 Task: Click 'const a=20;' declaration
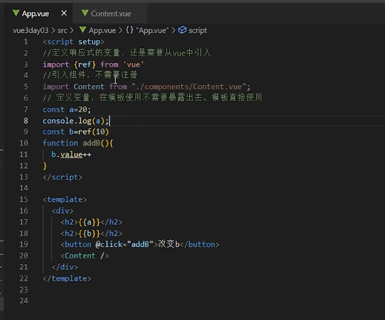point(67,109)
